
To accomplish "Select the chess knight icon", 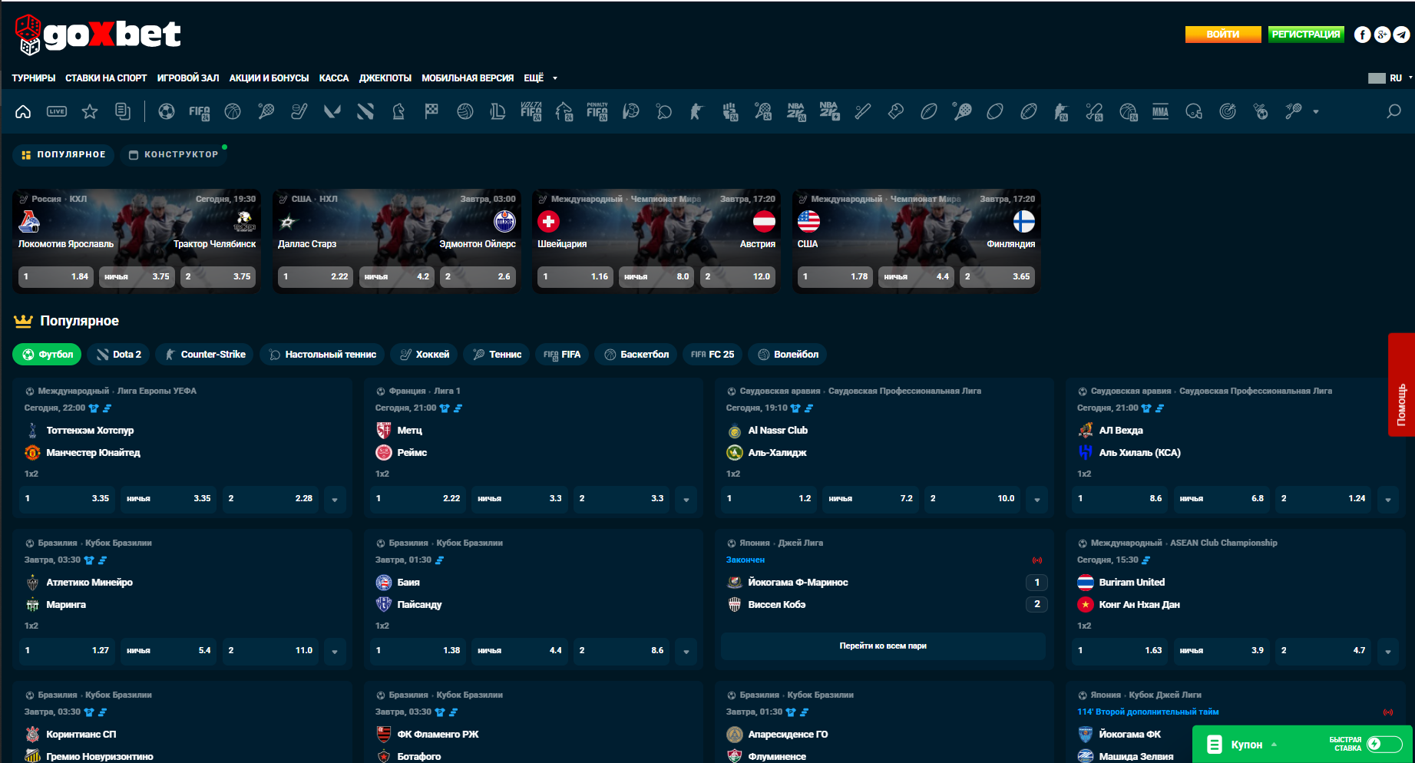I will pos(398,111).
